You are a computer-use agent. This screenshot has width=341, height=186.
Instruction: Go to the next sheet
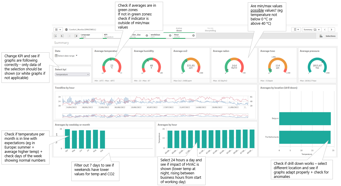click(331, 30)
